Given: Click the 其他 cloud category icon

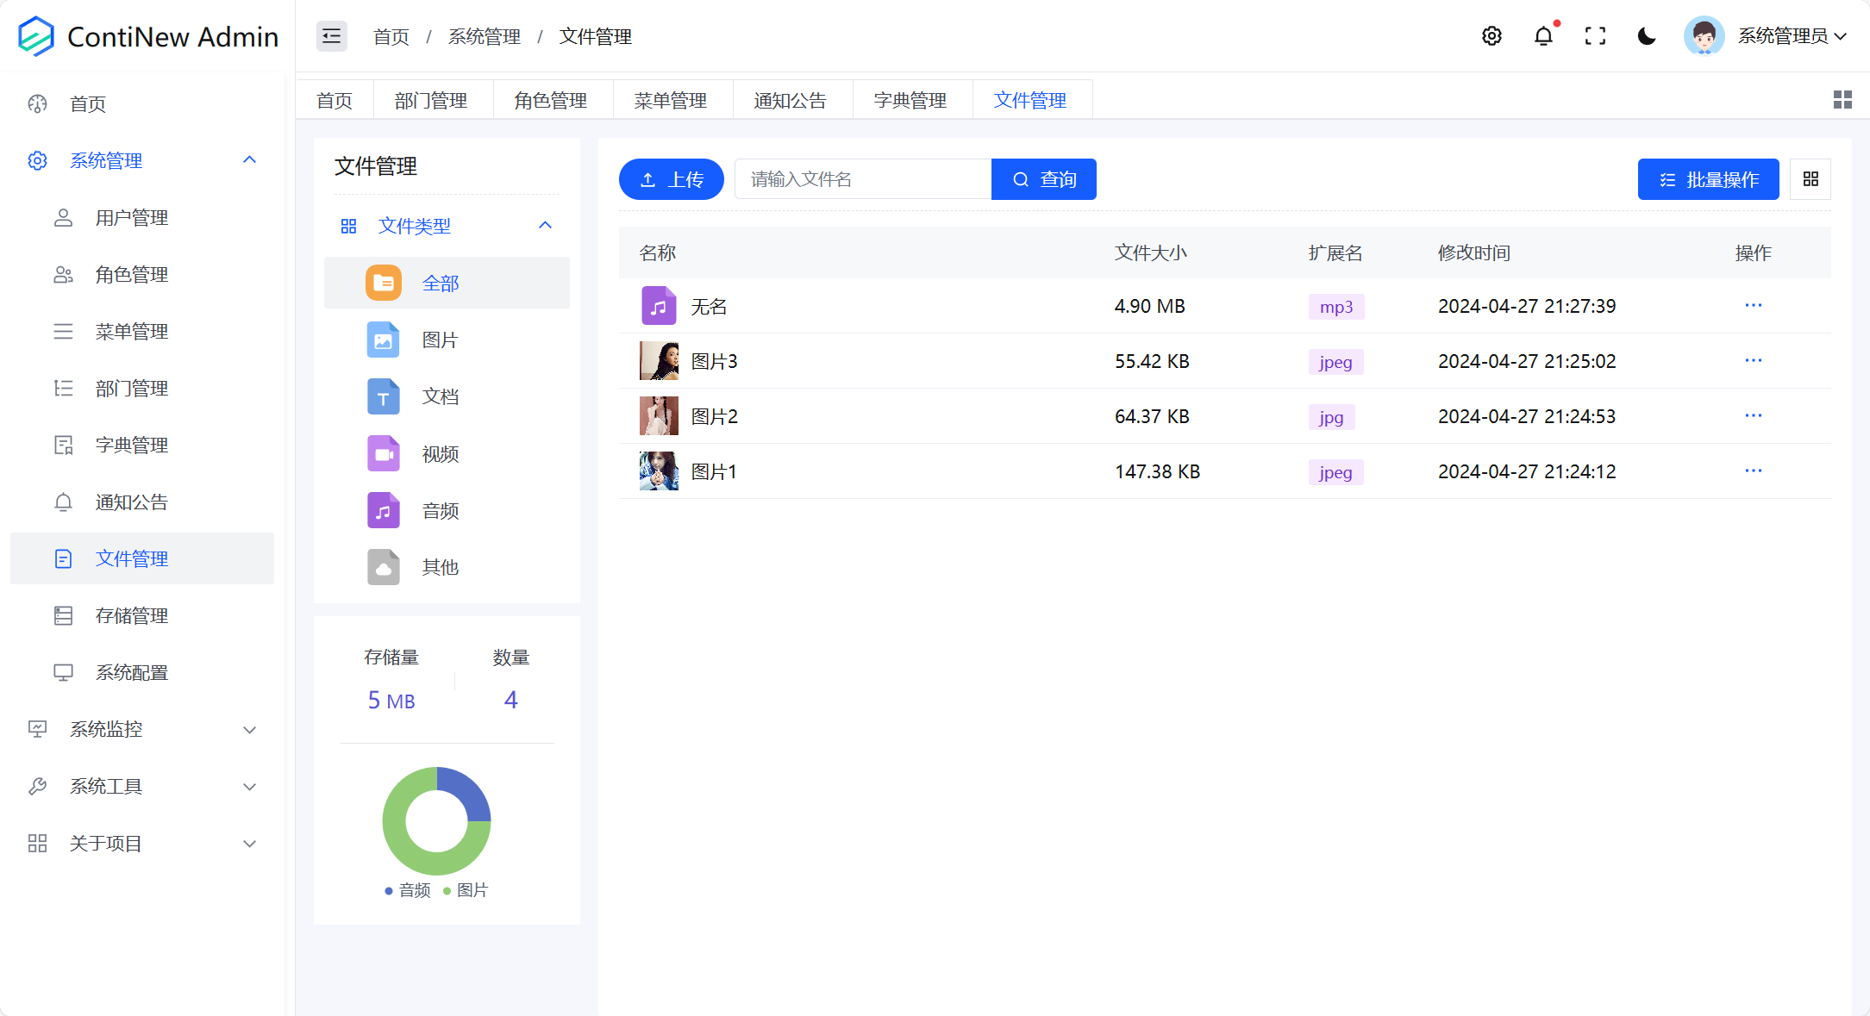Looking at the screenshot, I should [383, 567].
